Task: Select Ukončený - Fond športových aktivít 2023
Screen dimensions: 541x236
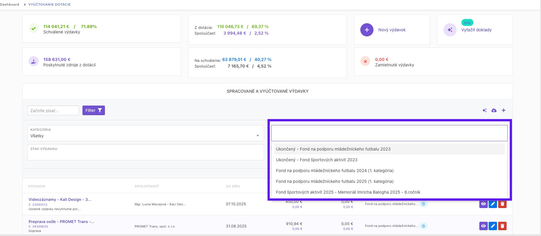Action: (316, 160)
